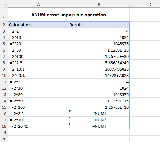Select cell containing =-2^20.45
160x142 pixels.
(x=38, y=126)
